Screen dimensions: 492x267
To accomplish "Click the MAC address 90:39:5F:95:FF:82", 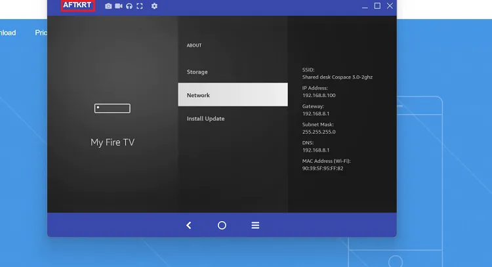I will click(x=323, y=168).
